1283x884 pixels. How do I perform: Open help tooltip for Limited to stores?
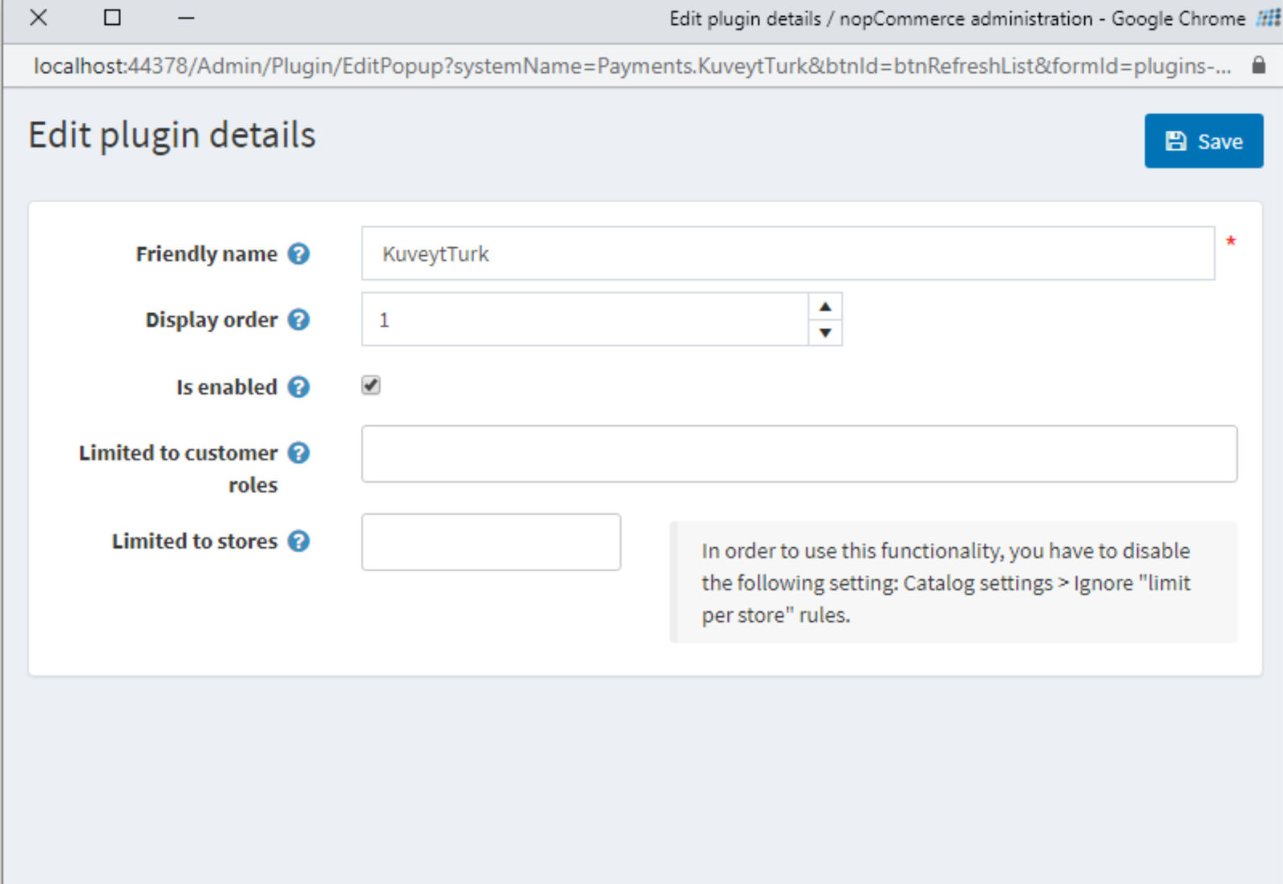click(299, 541)
